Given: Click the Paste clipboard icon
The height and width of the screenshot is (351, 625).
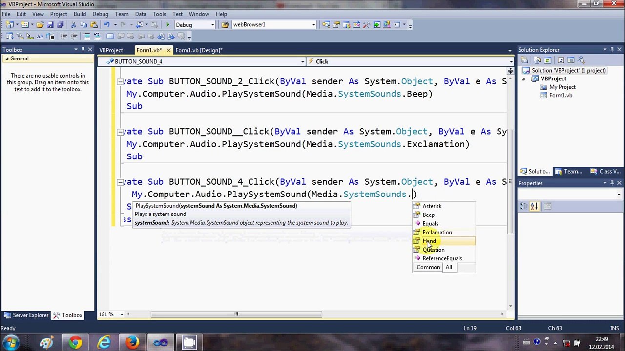Looking at the screenshot, I should pyautogui.click(x=94, y=25).
